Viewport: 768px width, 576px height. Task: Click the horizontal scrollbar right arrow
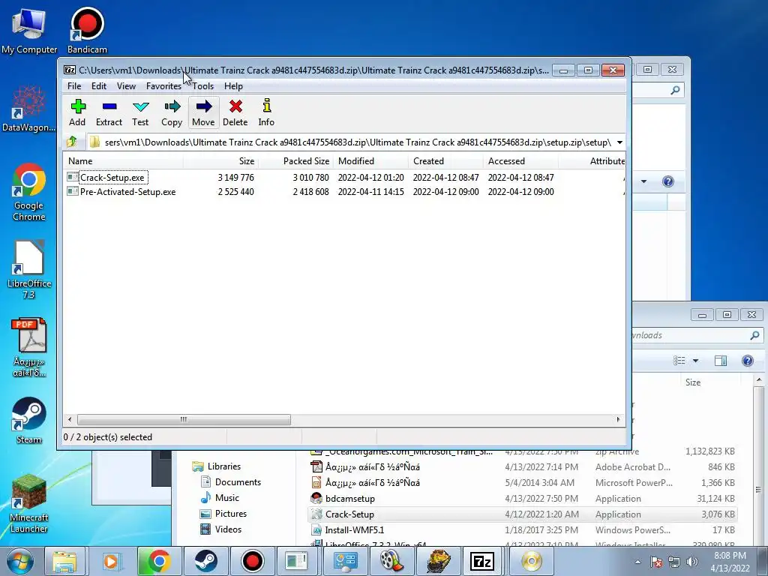pyautogui.click(x=618, y=419)
